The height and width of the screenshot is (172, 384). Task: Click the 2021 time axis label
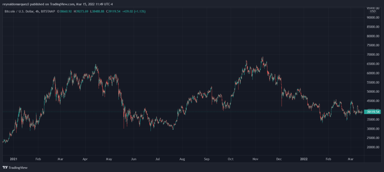coord(13,159)
